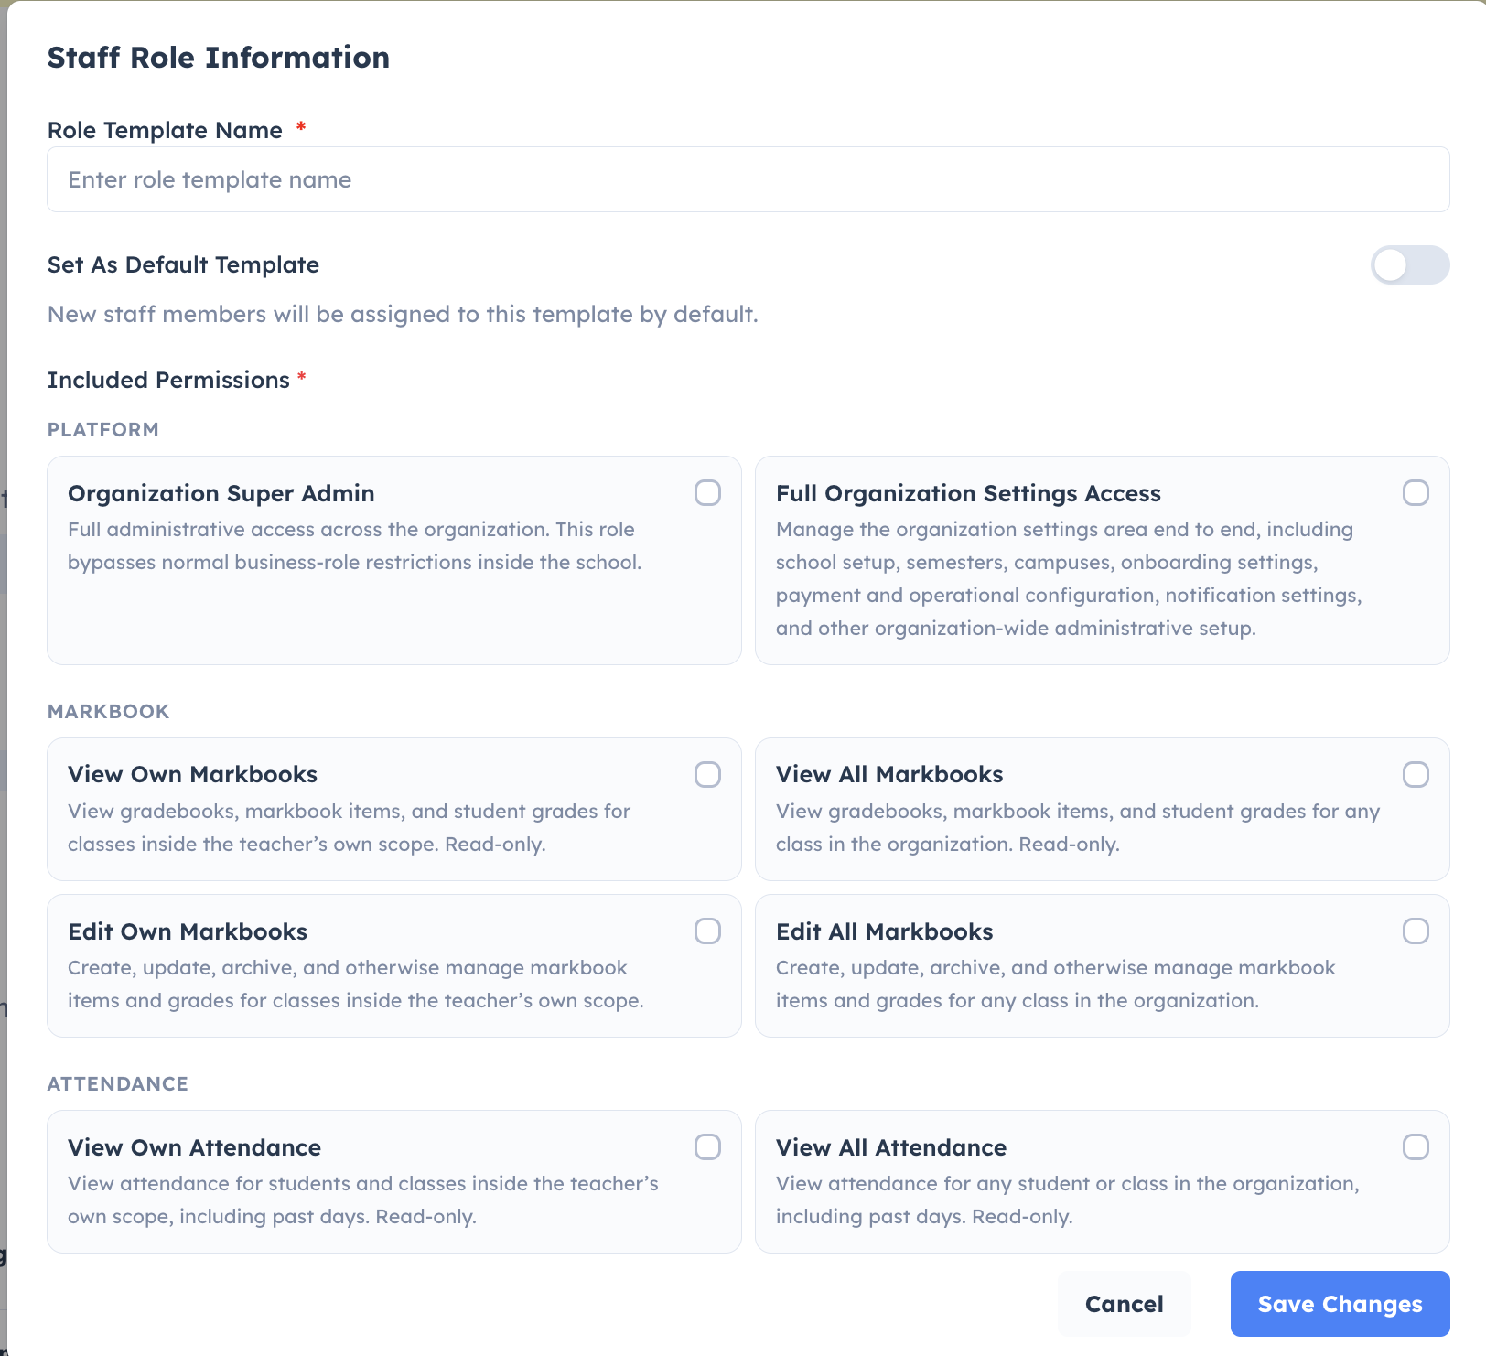This screenshot has width=1486, height=1356.
Task: Tick the View Own Attendance checkbox
Action: 707,1147
